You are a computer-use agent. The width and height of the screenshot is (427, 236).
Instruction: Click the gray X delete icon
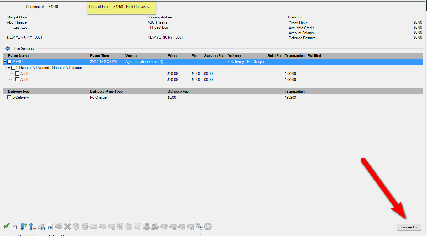(67, 226)
